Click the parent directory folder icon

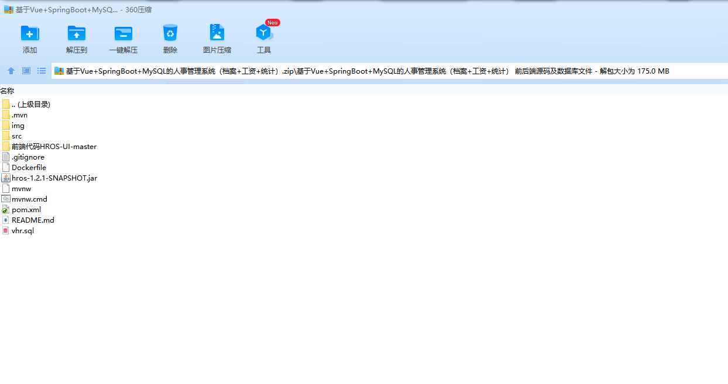(6, 104)
